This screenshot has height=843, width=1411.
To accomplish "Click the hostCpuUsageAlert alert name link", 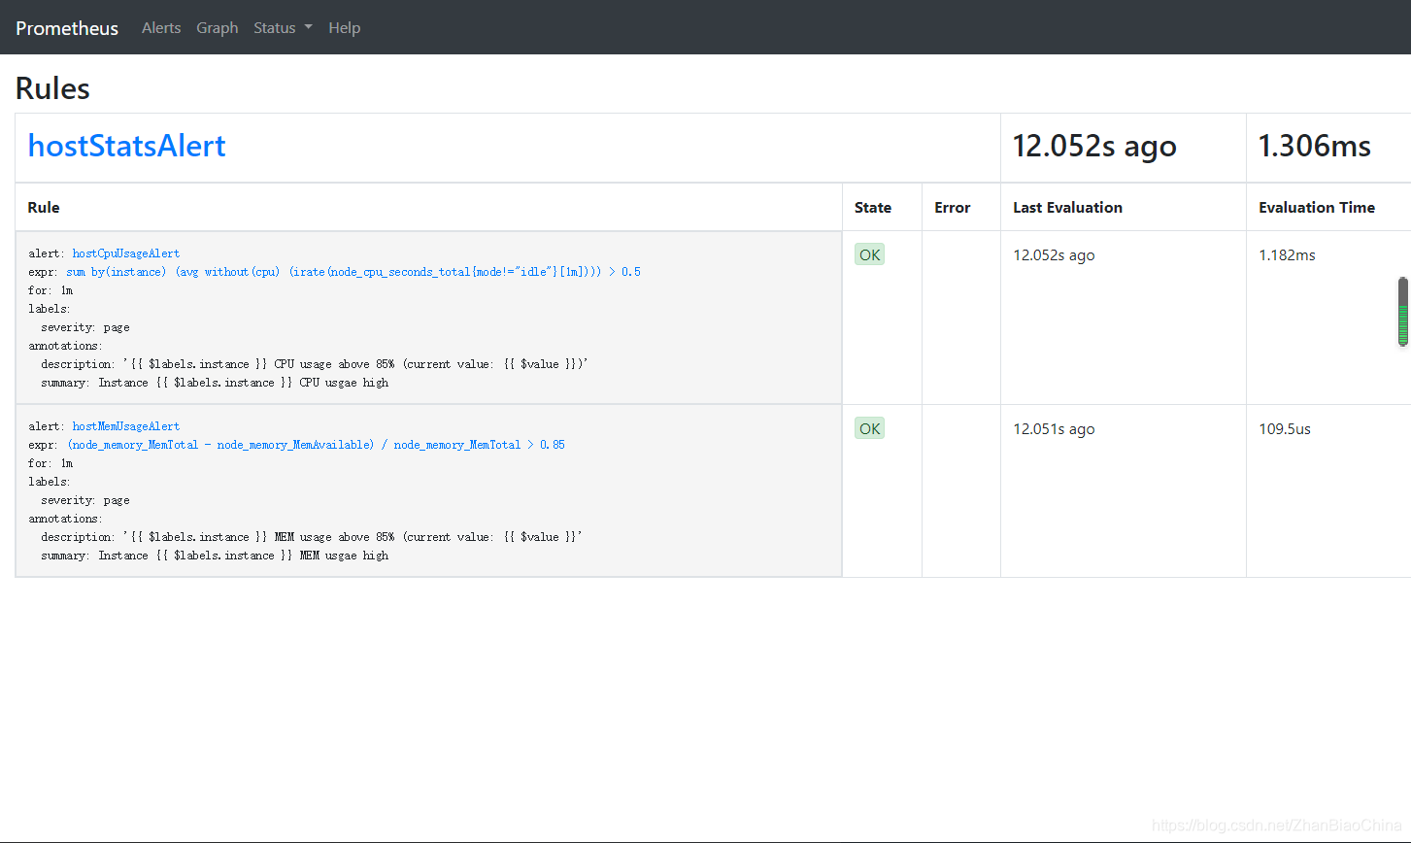I will click(126, 253).
